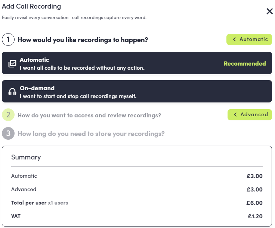
Task: Click the Summary heading
Action: [26, 157]
